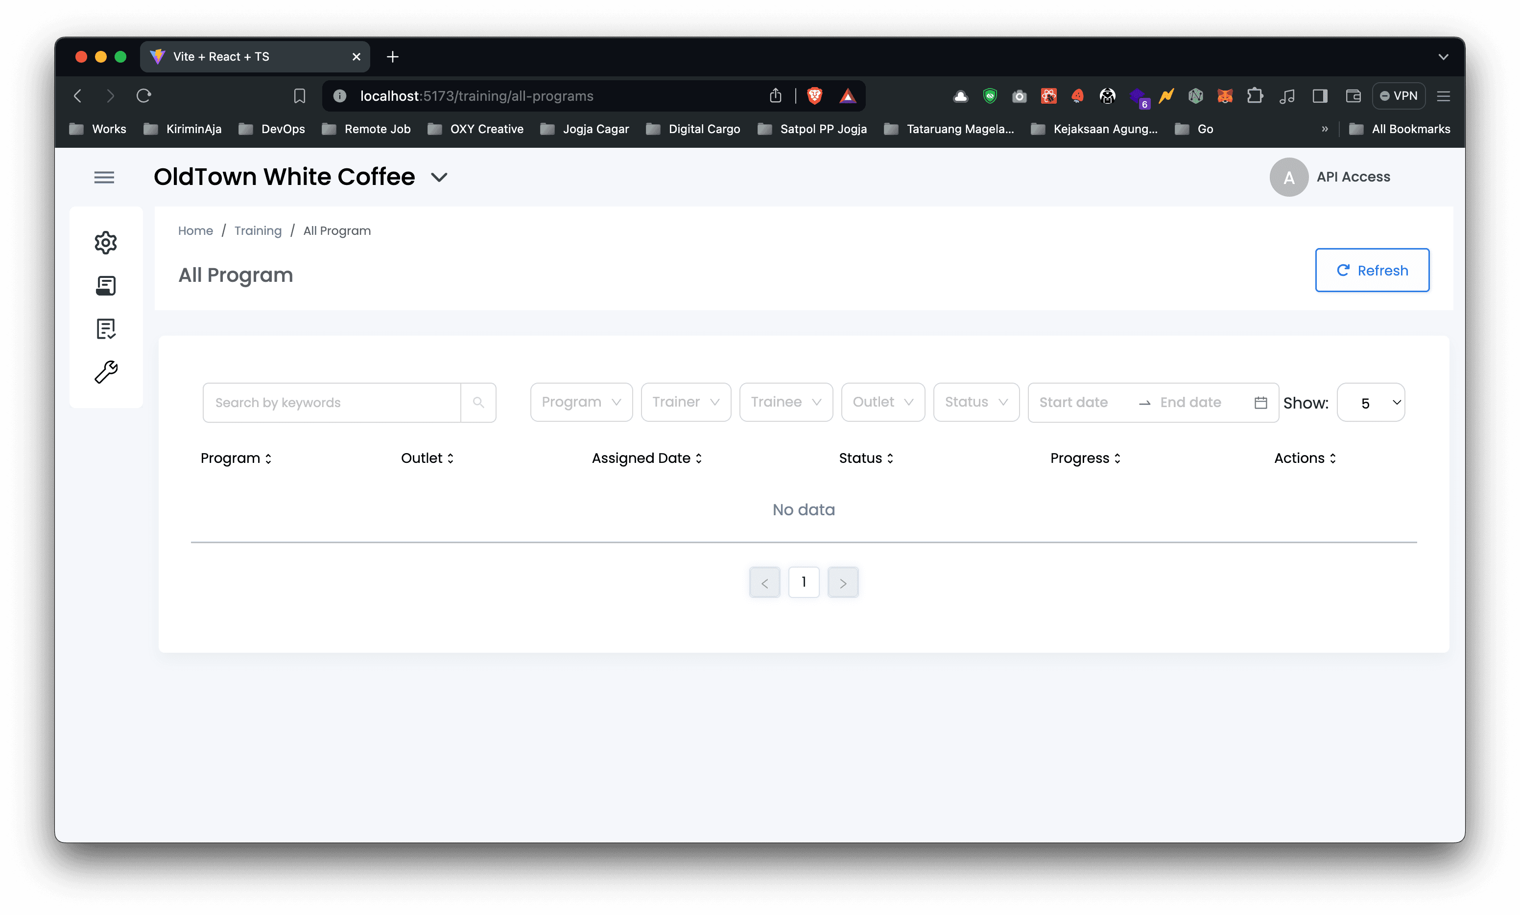
Task: Click the page 1 pagination button
Action: [x=804, y=582]
